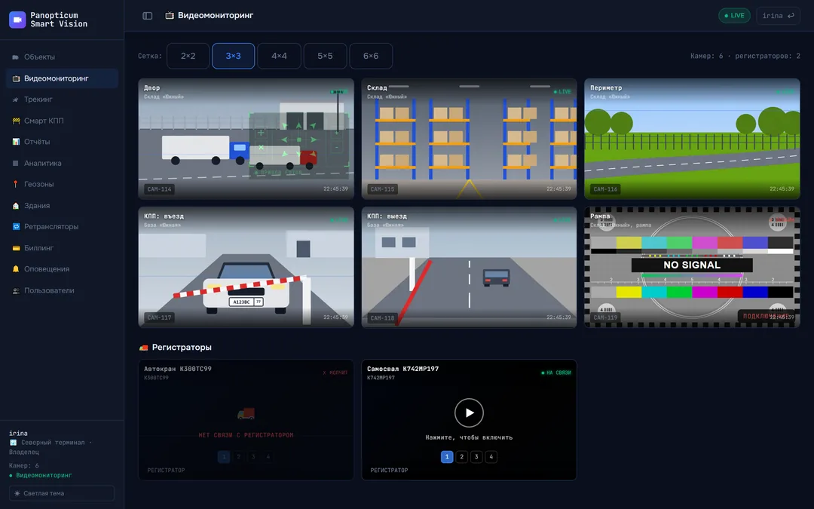Open the Рампа NO SIGNAL camera tile

click(x=692, y=267)
